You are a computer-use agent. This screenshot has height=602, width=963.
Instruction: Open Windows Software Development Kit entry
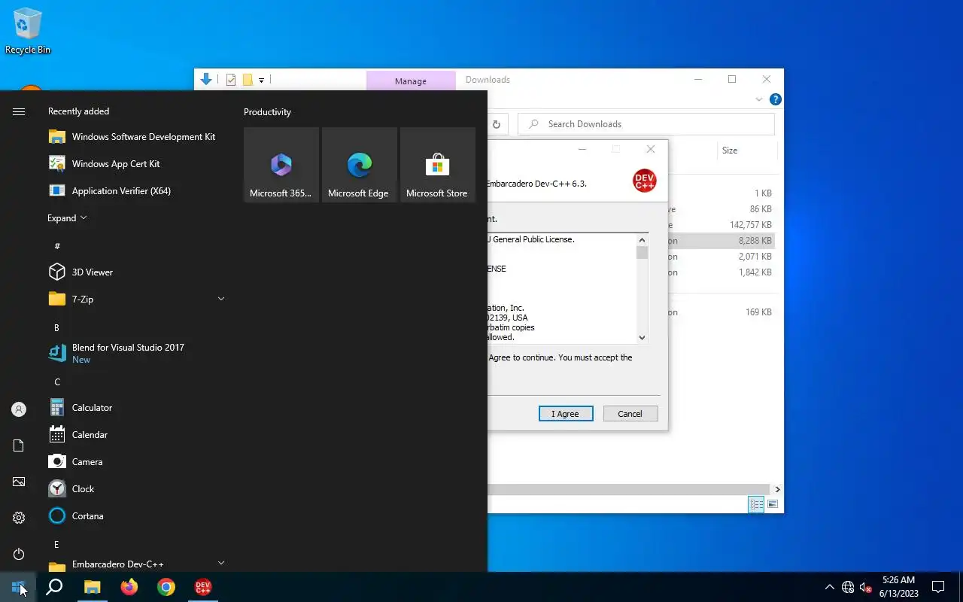[x=135, y=137]
